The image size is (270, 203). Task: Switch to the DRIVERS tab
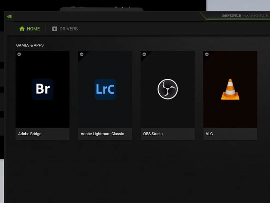(65, 29)
